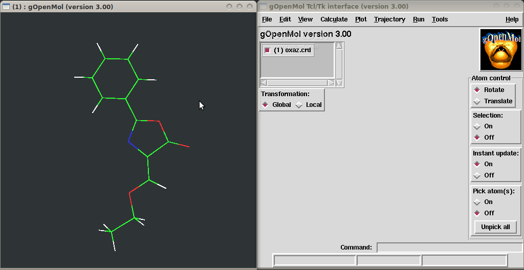Image resolution: width=524 pixels, height=270 pixels.
Task: Click the Command input field
Action: point(449,247)
